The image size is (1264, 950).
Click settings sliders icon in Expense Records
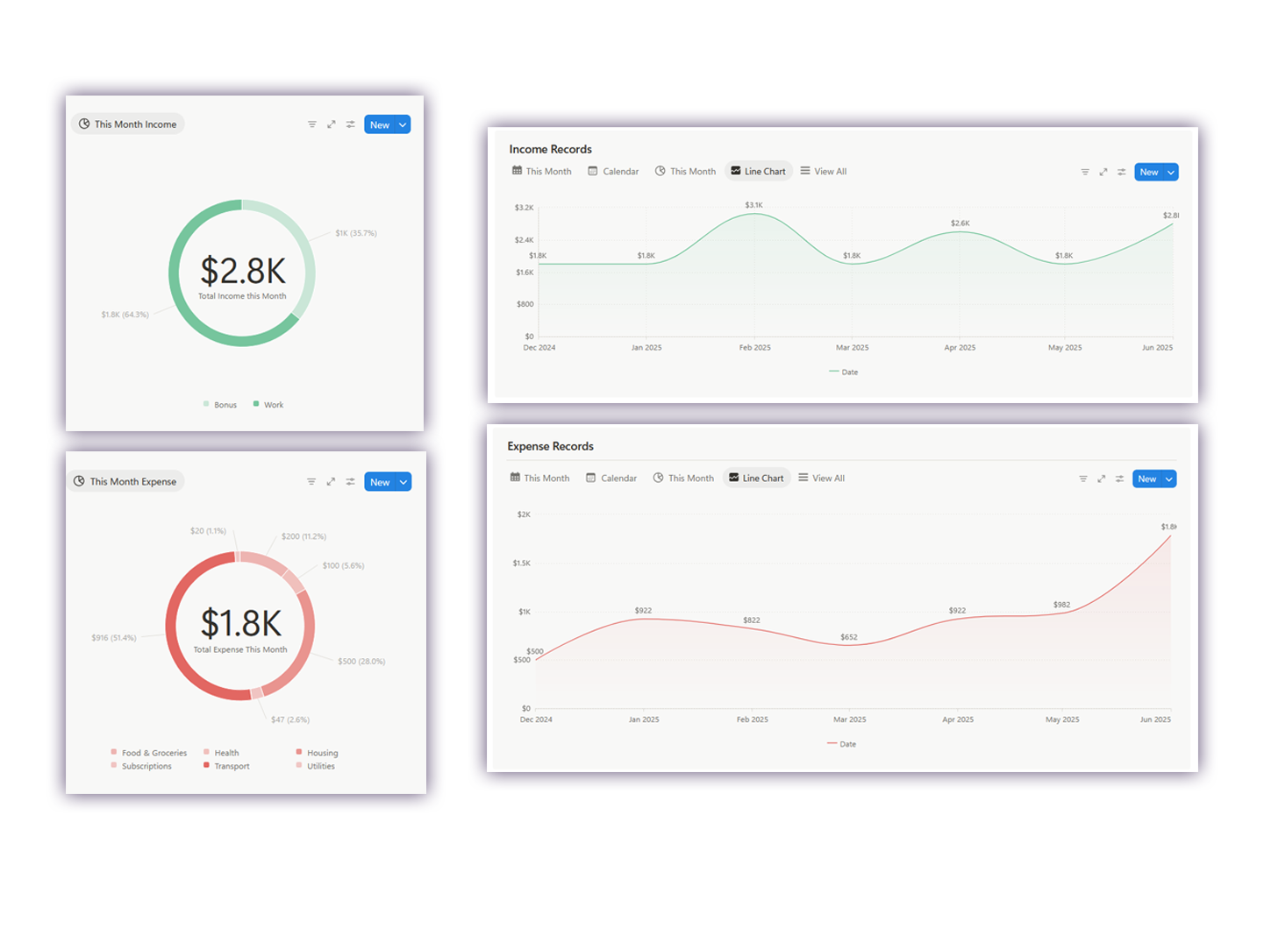point(1119,479)
